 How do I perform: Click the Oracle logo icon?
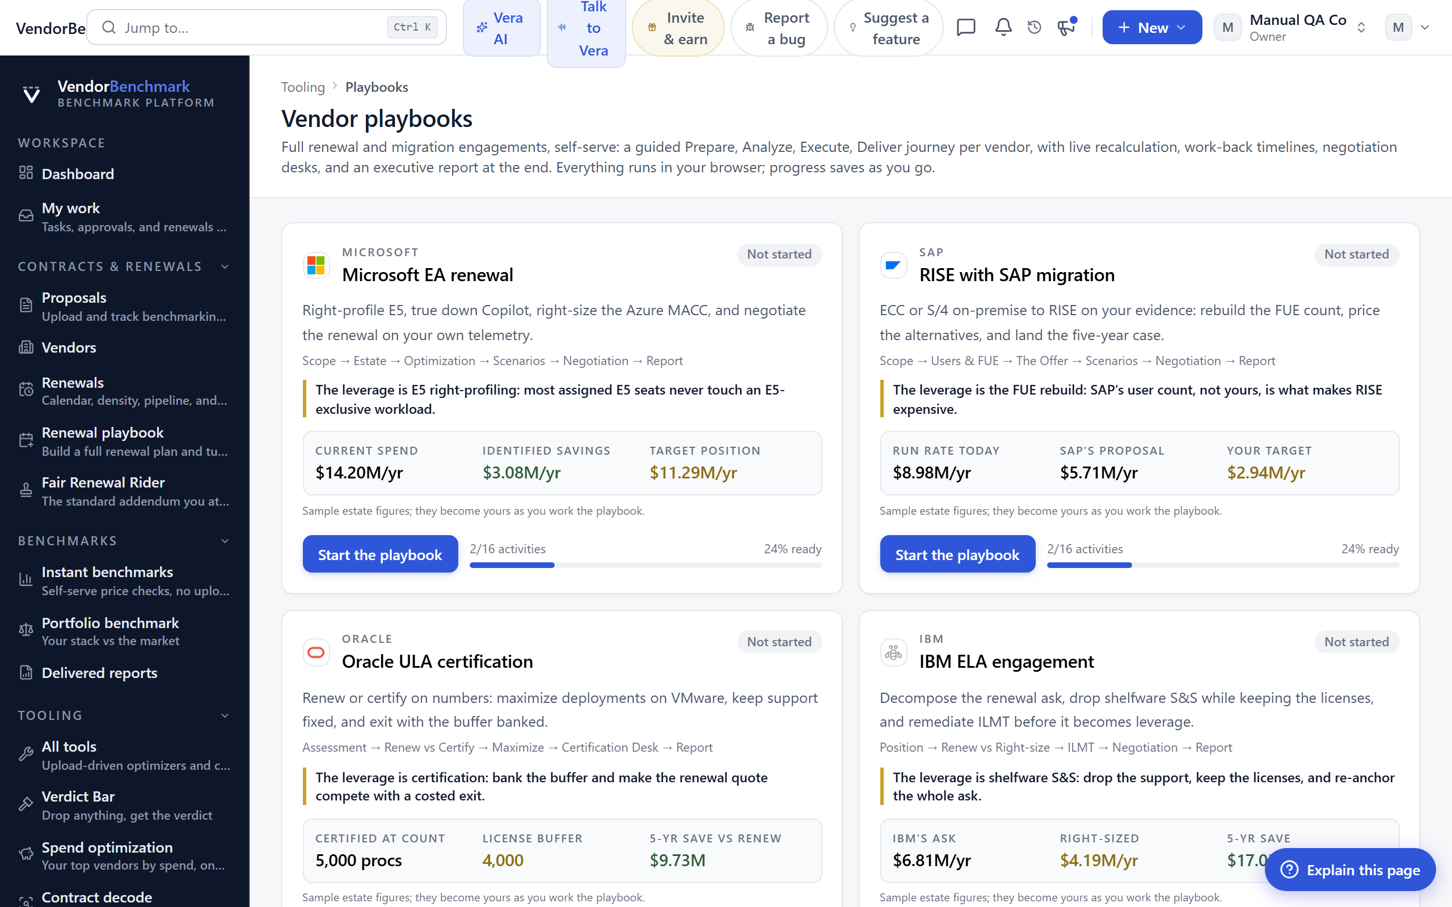pyautogui.click(x=316, y=652)
